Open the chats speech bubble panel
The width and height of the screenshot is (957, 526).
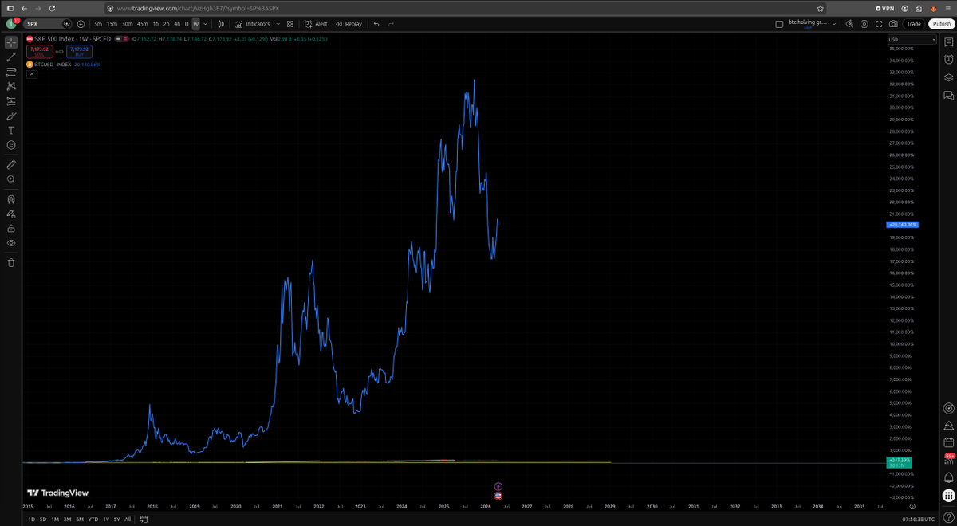click(x=948, y=96)
